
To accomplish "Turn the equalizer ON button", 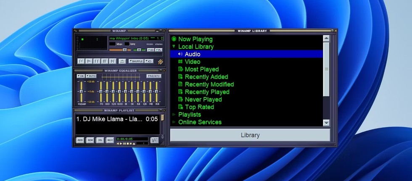I will (81, 76).
